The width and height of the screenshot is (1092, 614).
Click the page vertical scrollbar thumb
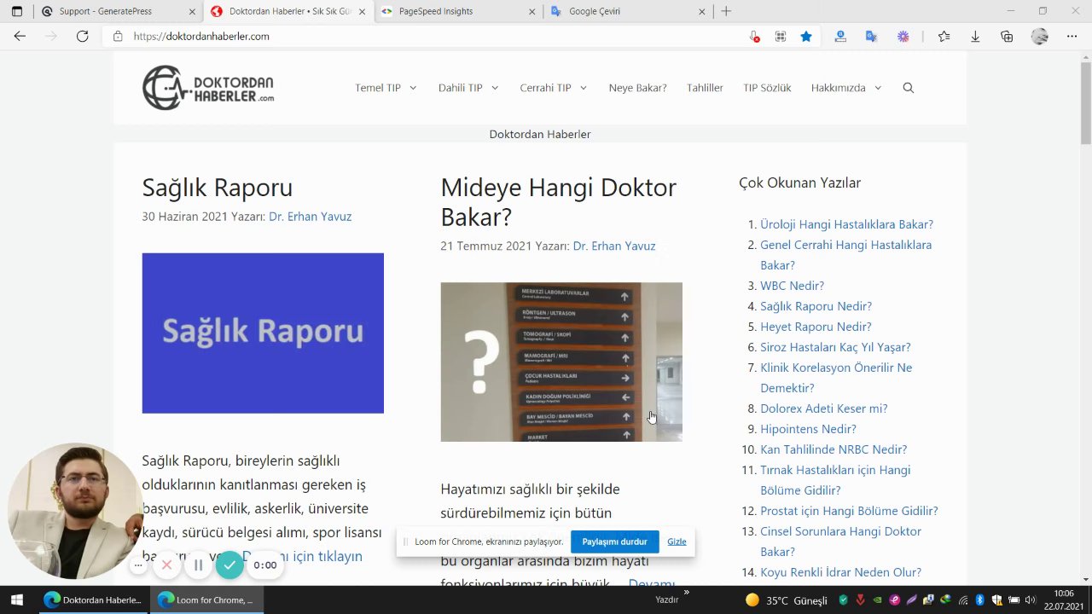[1085, 102]
